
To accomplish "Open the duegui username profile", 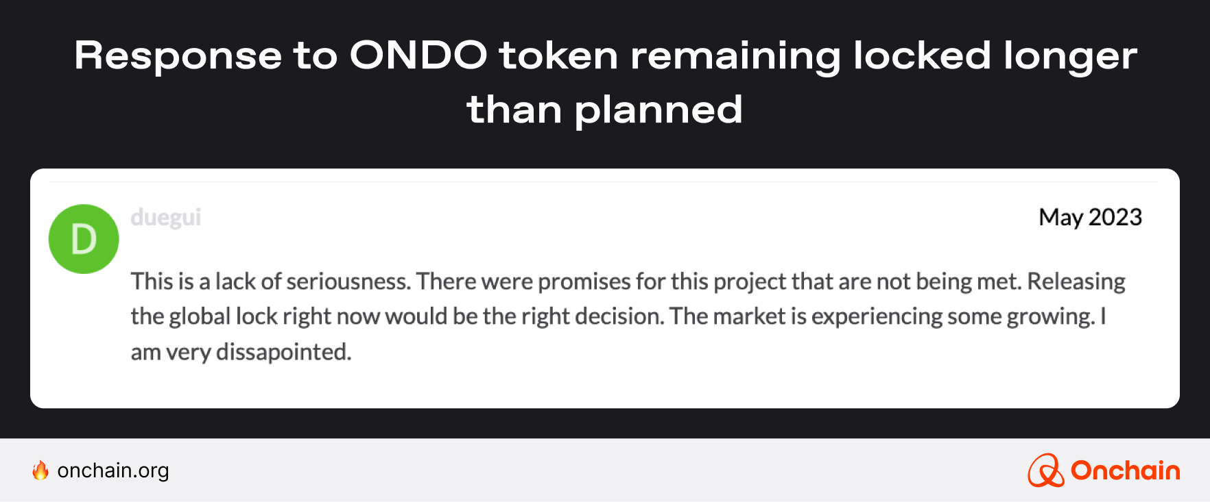I will pyautogui.click(x=165, y=217).
